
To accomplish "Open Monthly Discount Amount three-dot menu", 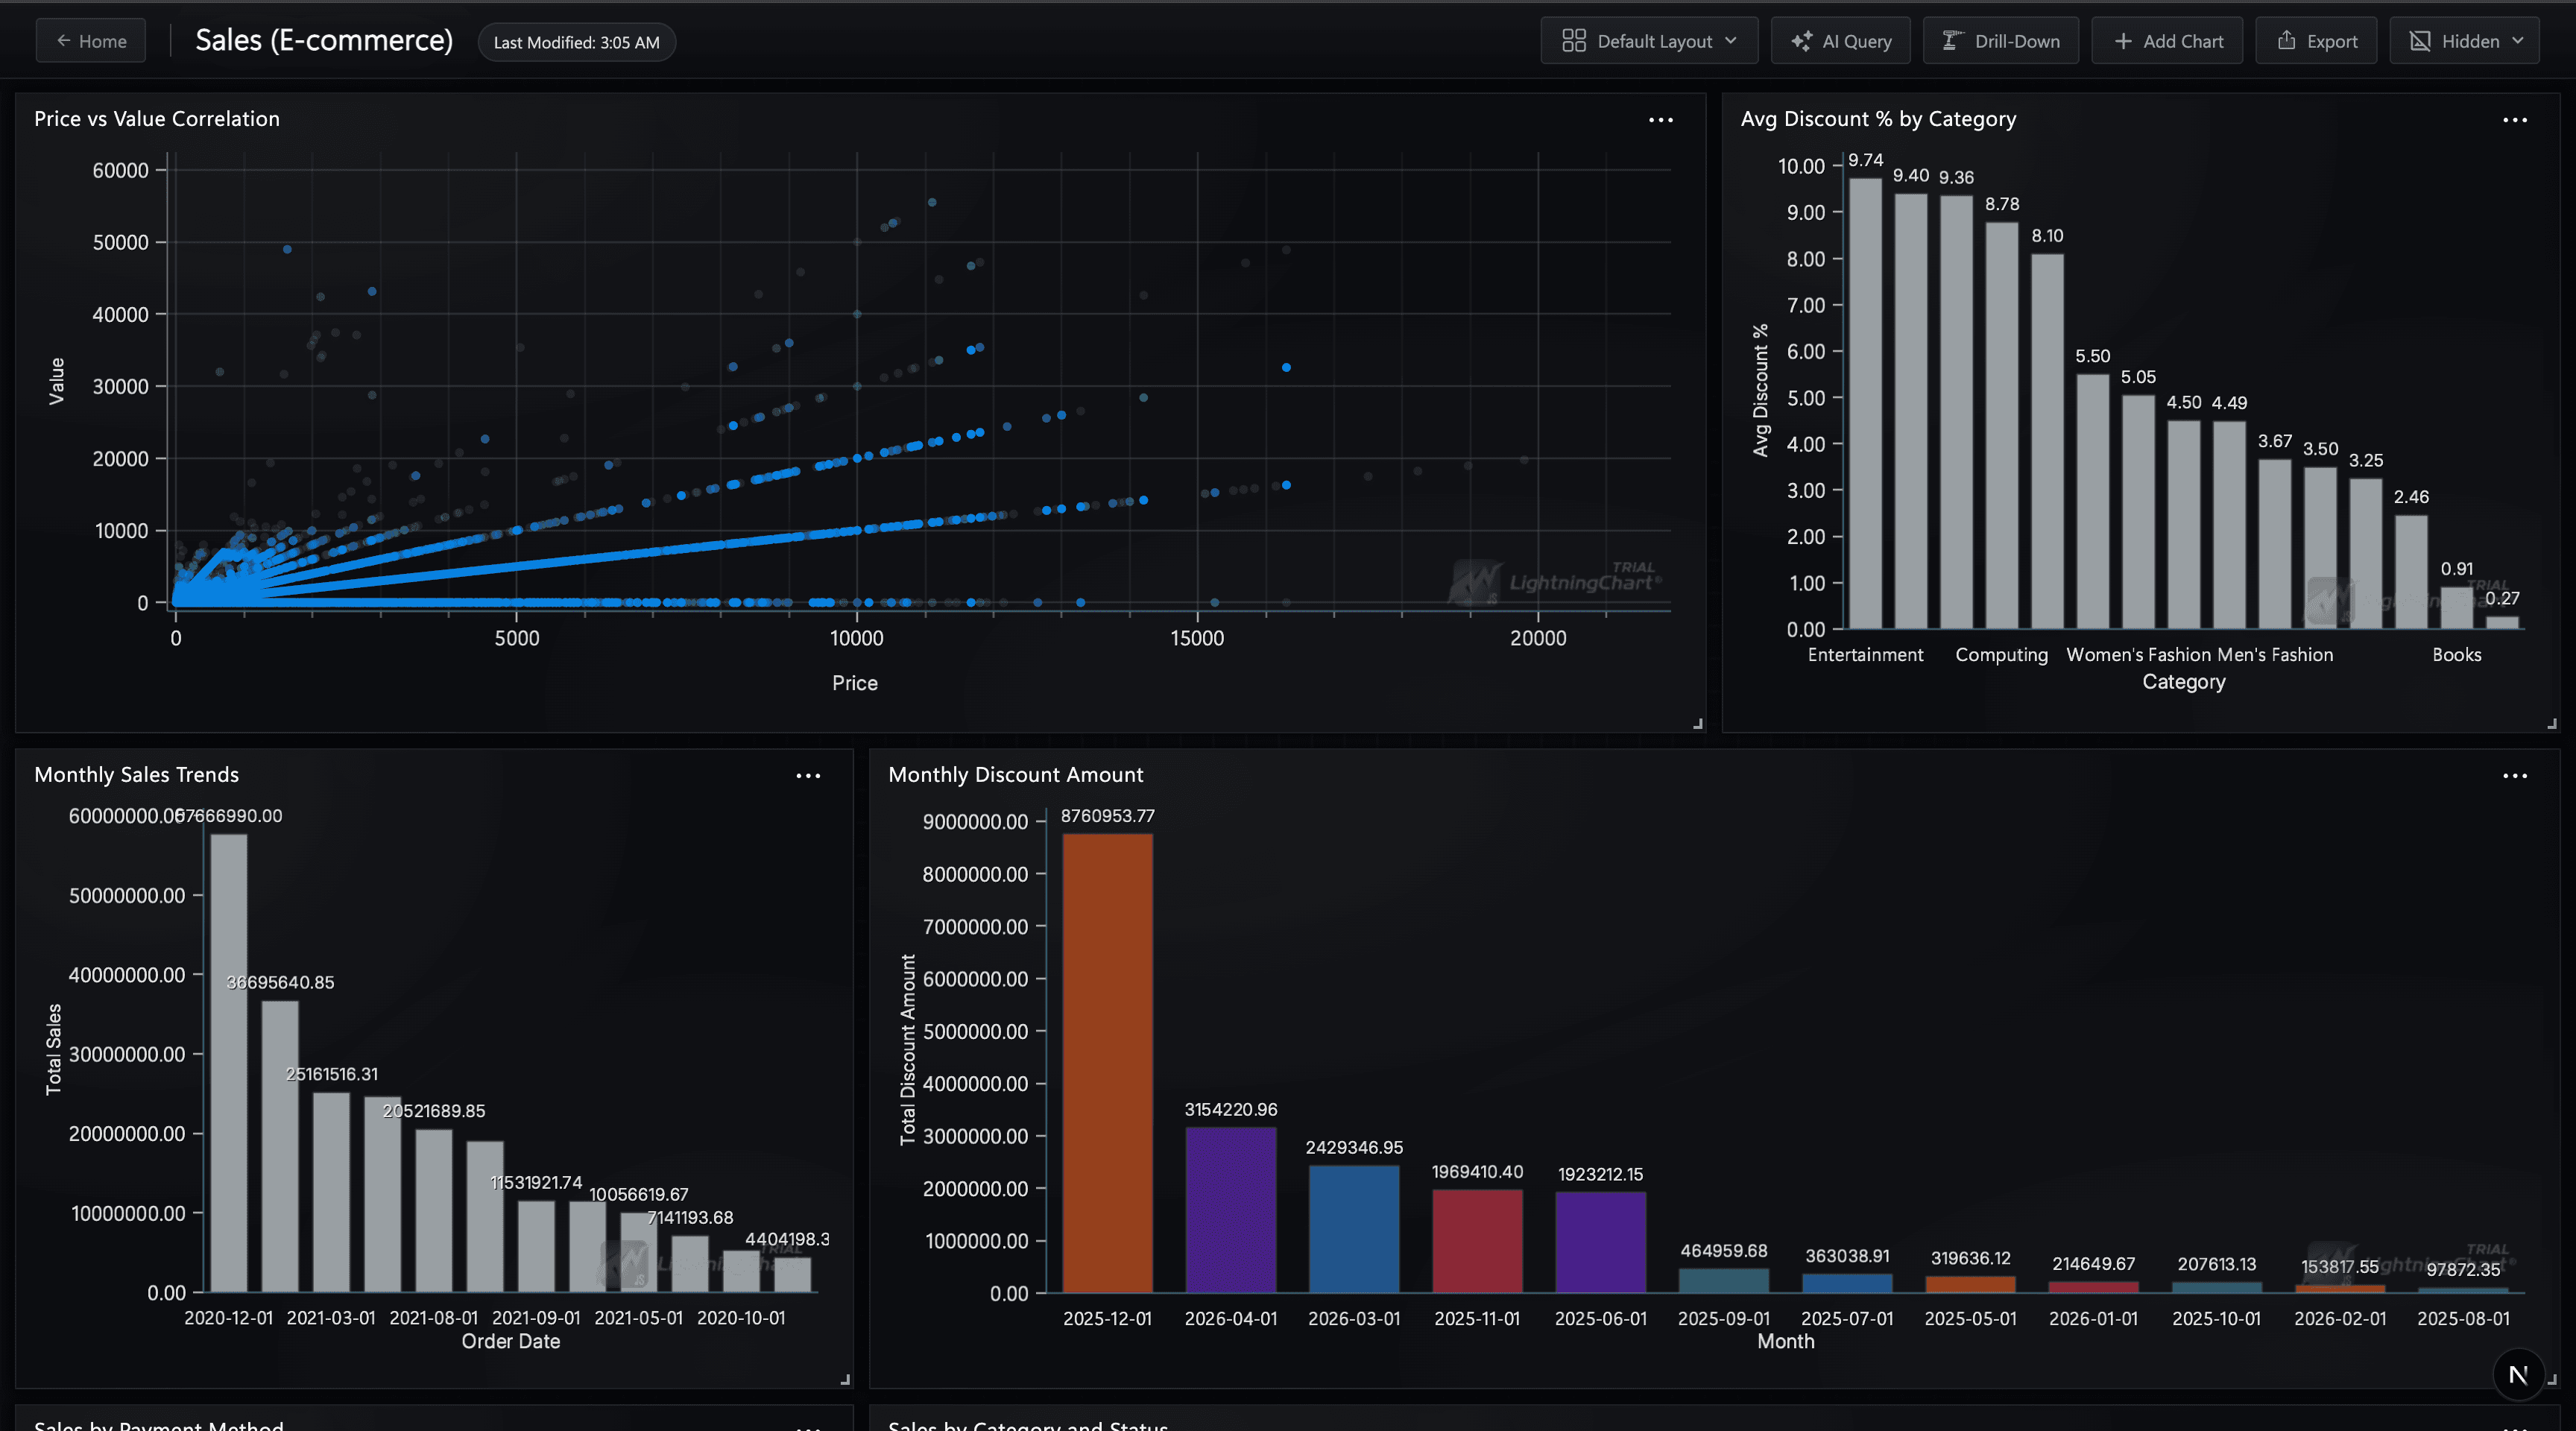I will pos(2515,776).
